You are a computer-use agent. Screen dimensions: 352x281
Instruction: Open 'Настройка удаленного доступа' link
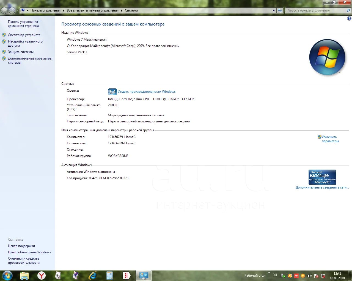coord(25,43)
